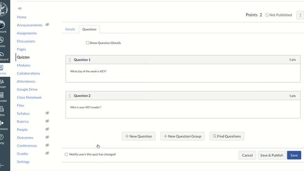Click the Question 1 header bar
The image size is (304, 171).
[x=183, y=60]
